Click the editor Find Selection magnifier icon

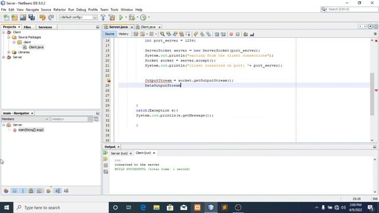click(162, 34)
